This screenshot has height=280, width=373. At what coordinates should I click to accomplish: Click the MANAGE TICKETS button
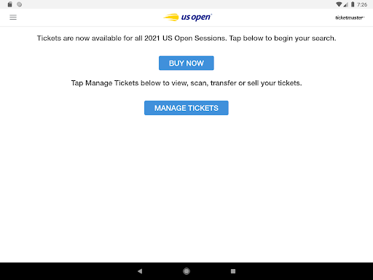tap(186, 108)
